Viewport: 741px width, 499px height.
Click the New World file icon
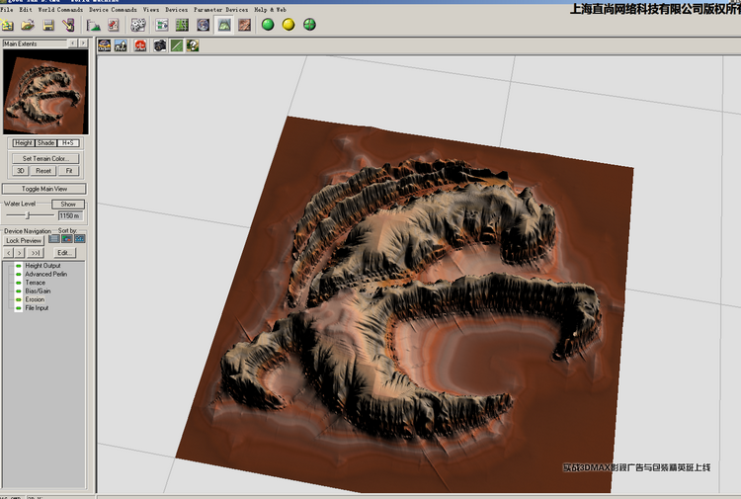pyautogui.click(x=7, y=25)
